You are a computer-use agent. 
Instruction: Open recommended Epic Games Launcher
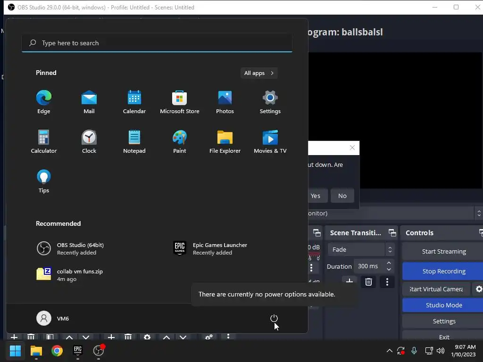(210, 248)
